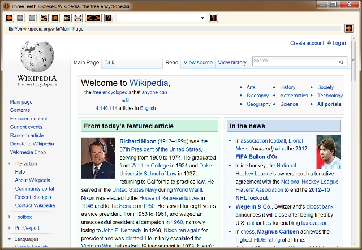This screenshot has width=362, height=250.
Task: Open the Biography portal link
Action: (x=258, y=96)
